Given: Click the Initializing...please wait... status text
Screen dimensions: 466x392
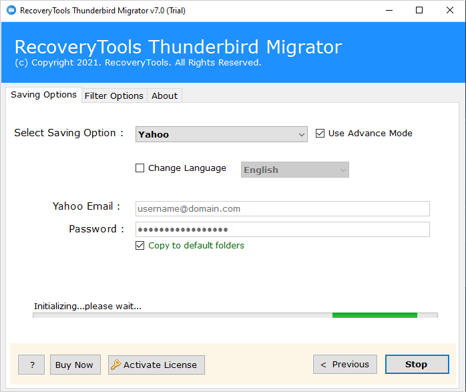Looking at the screenshot, I should 87,306.
